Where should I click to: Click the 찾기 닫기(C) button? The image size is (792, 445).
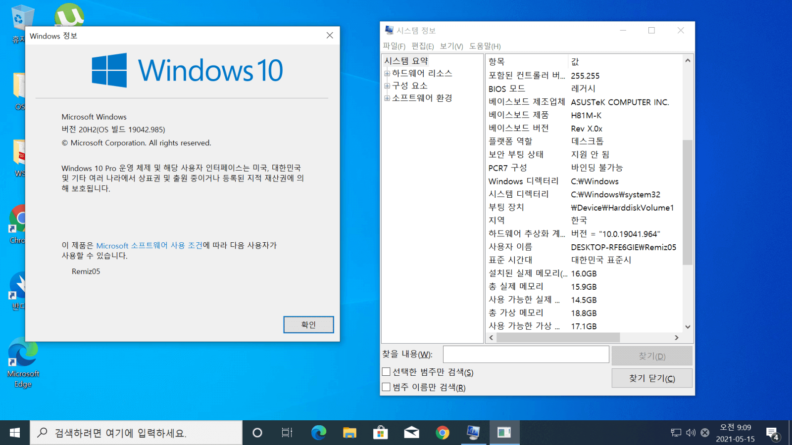coord(652,378)
